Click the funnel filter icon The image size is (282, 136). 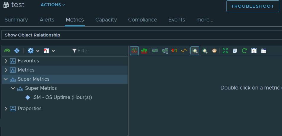click(74, 51)
